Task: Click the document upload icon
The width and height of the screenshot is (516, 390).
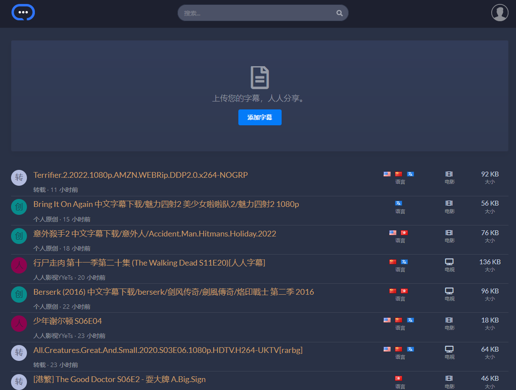Action: click(260, 78)
